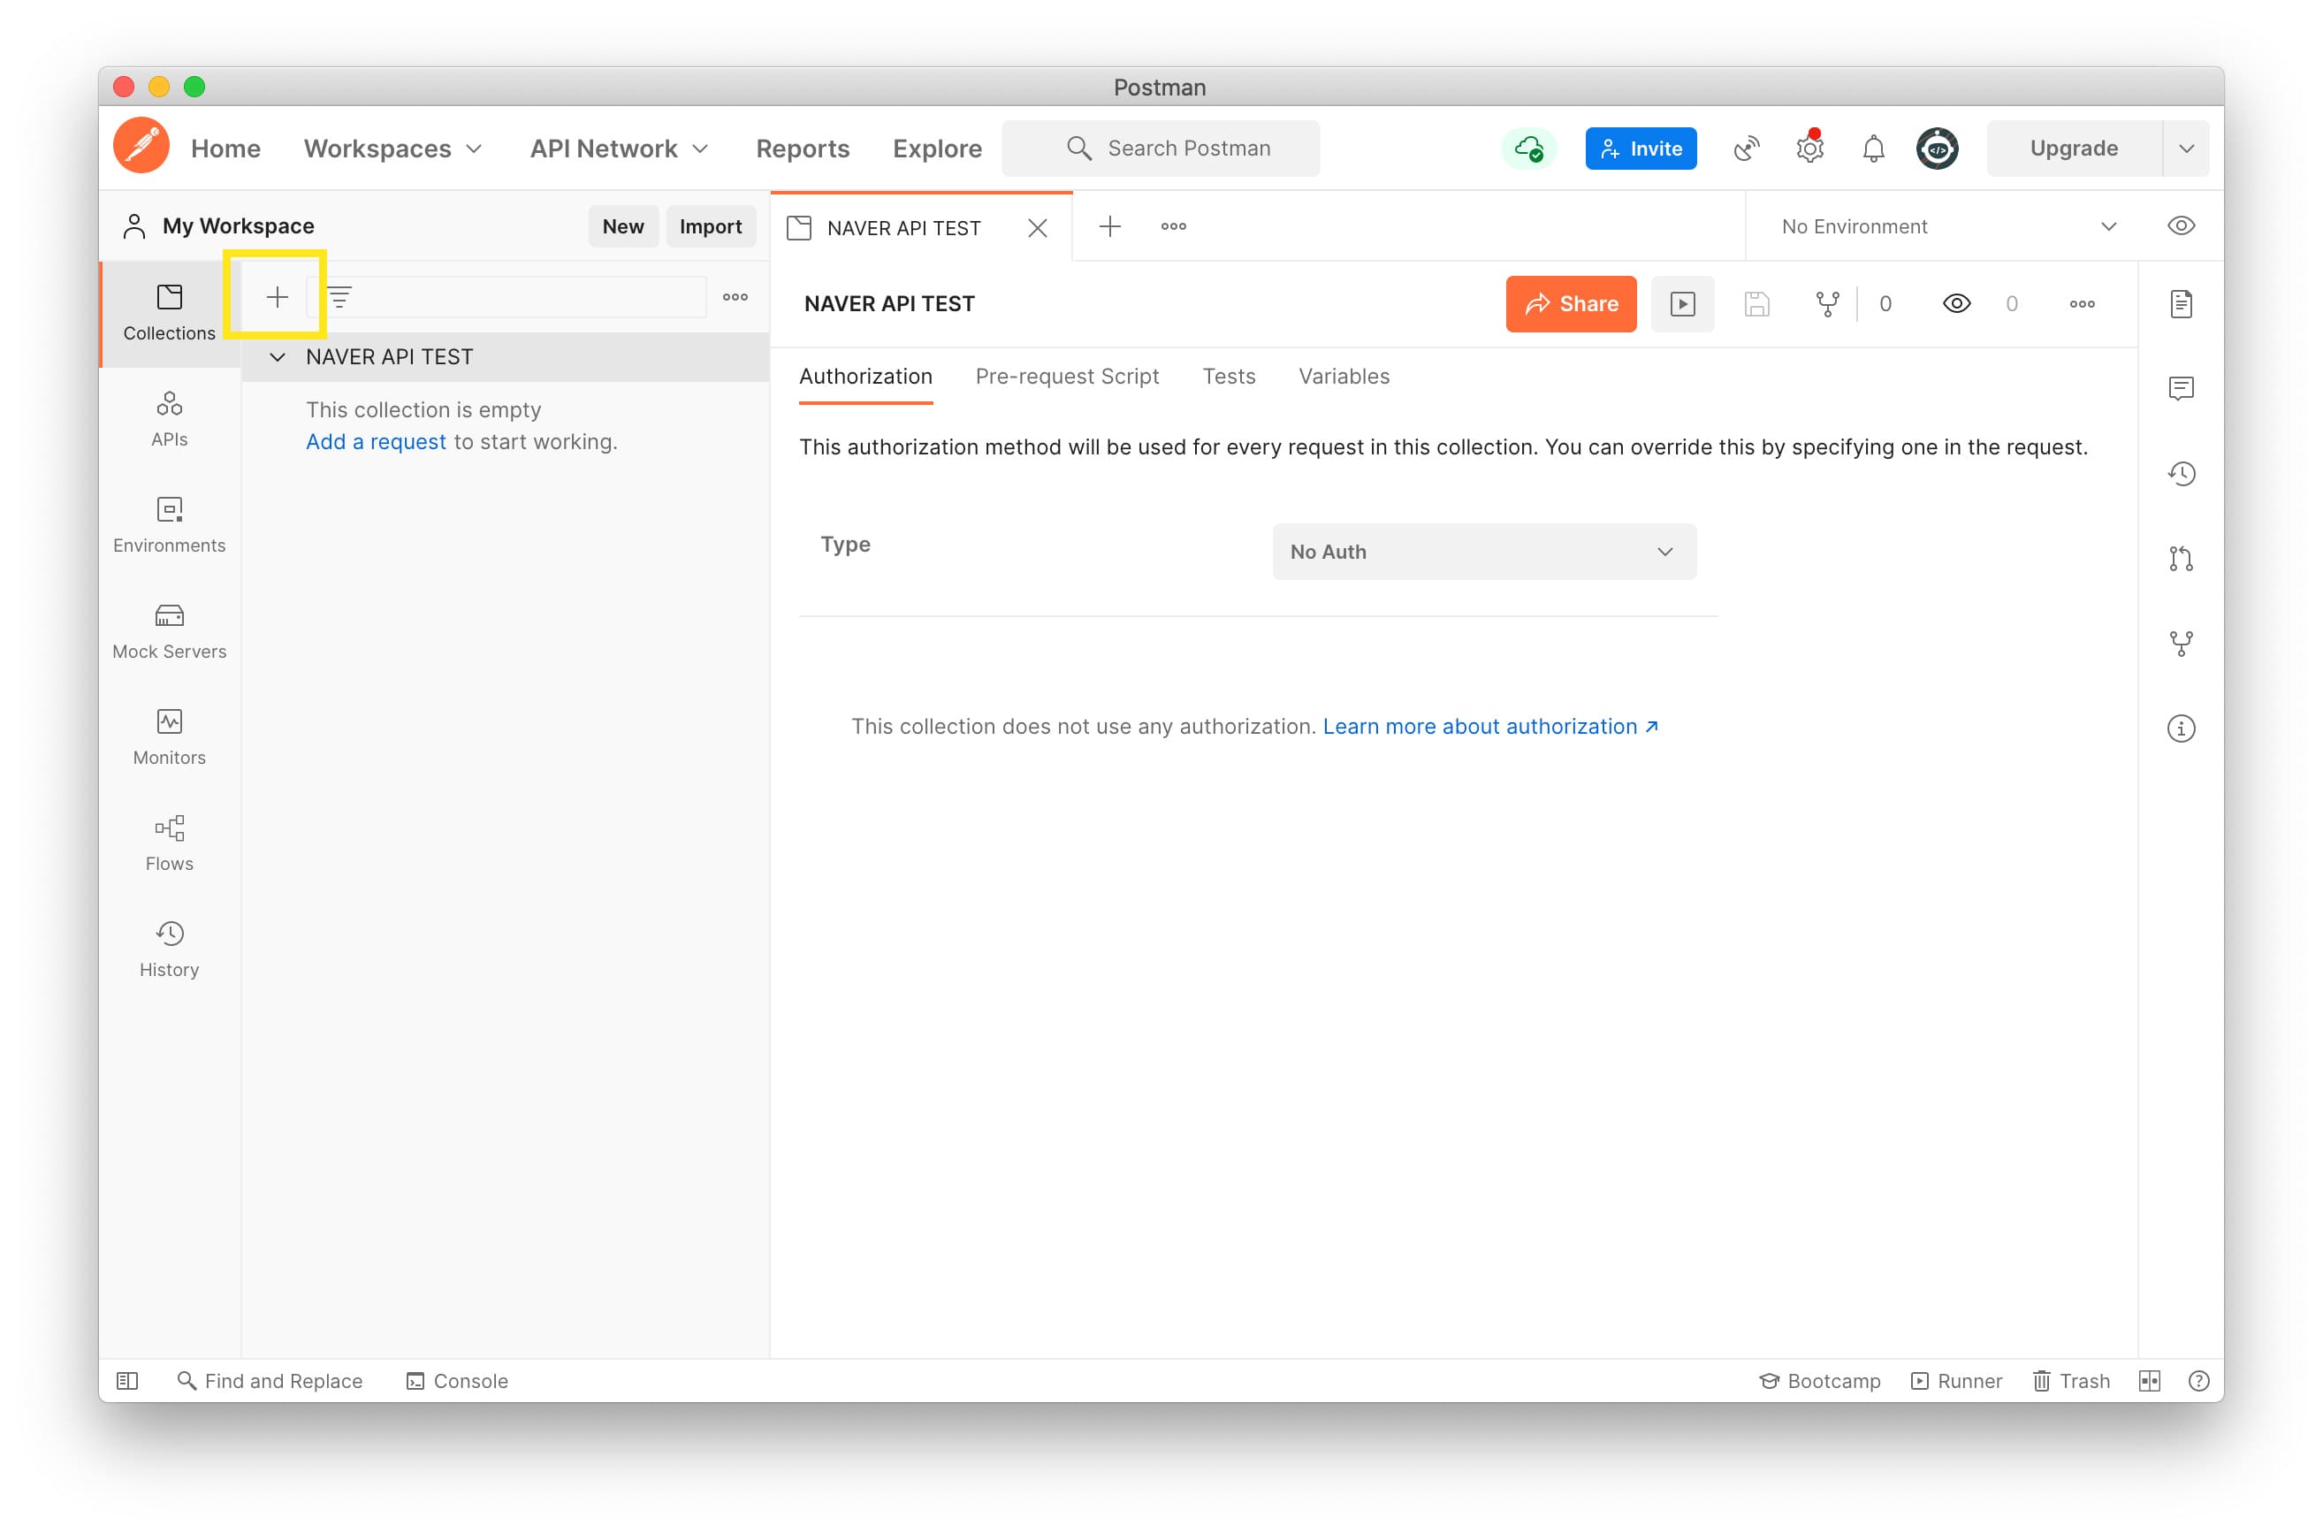The width and height of the screenshot is (2323, 1533).
Task: Open the Mock Servers sidebar panel
Action: [x=169, y=630]
